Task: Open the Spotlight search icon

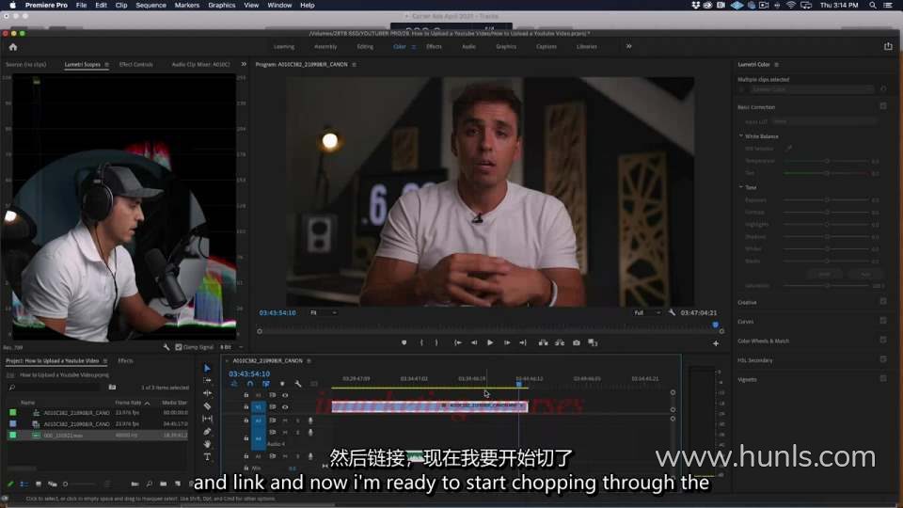Action: coord(873,6)
